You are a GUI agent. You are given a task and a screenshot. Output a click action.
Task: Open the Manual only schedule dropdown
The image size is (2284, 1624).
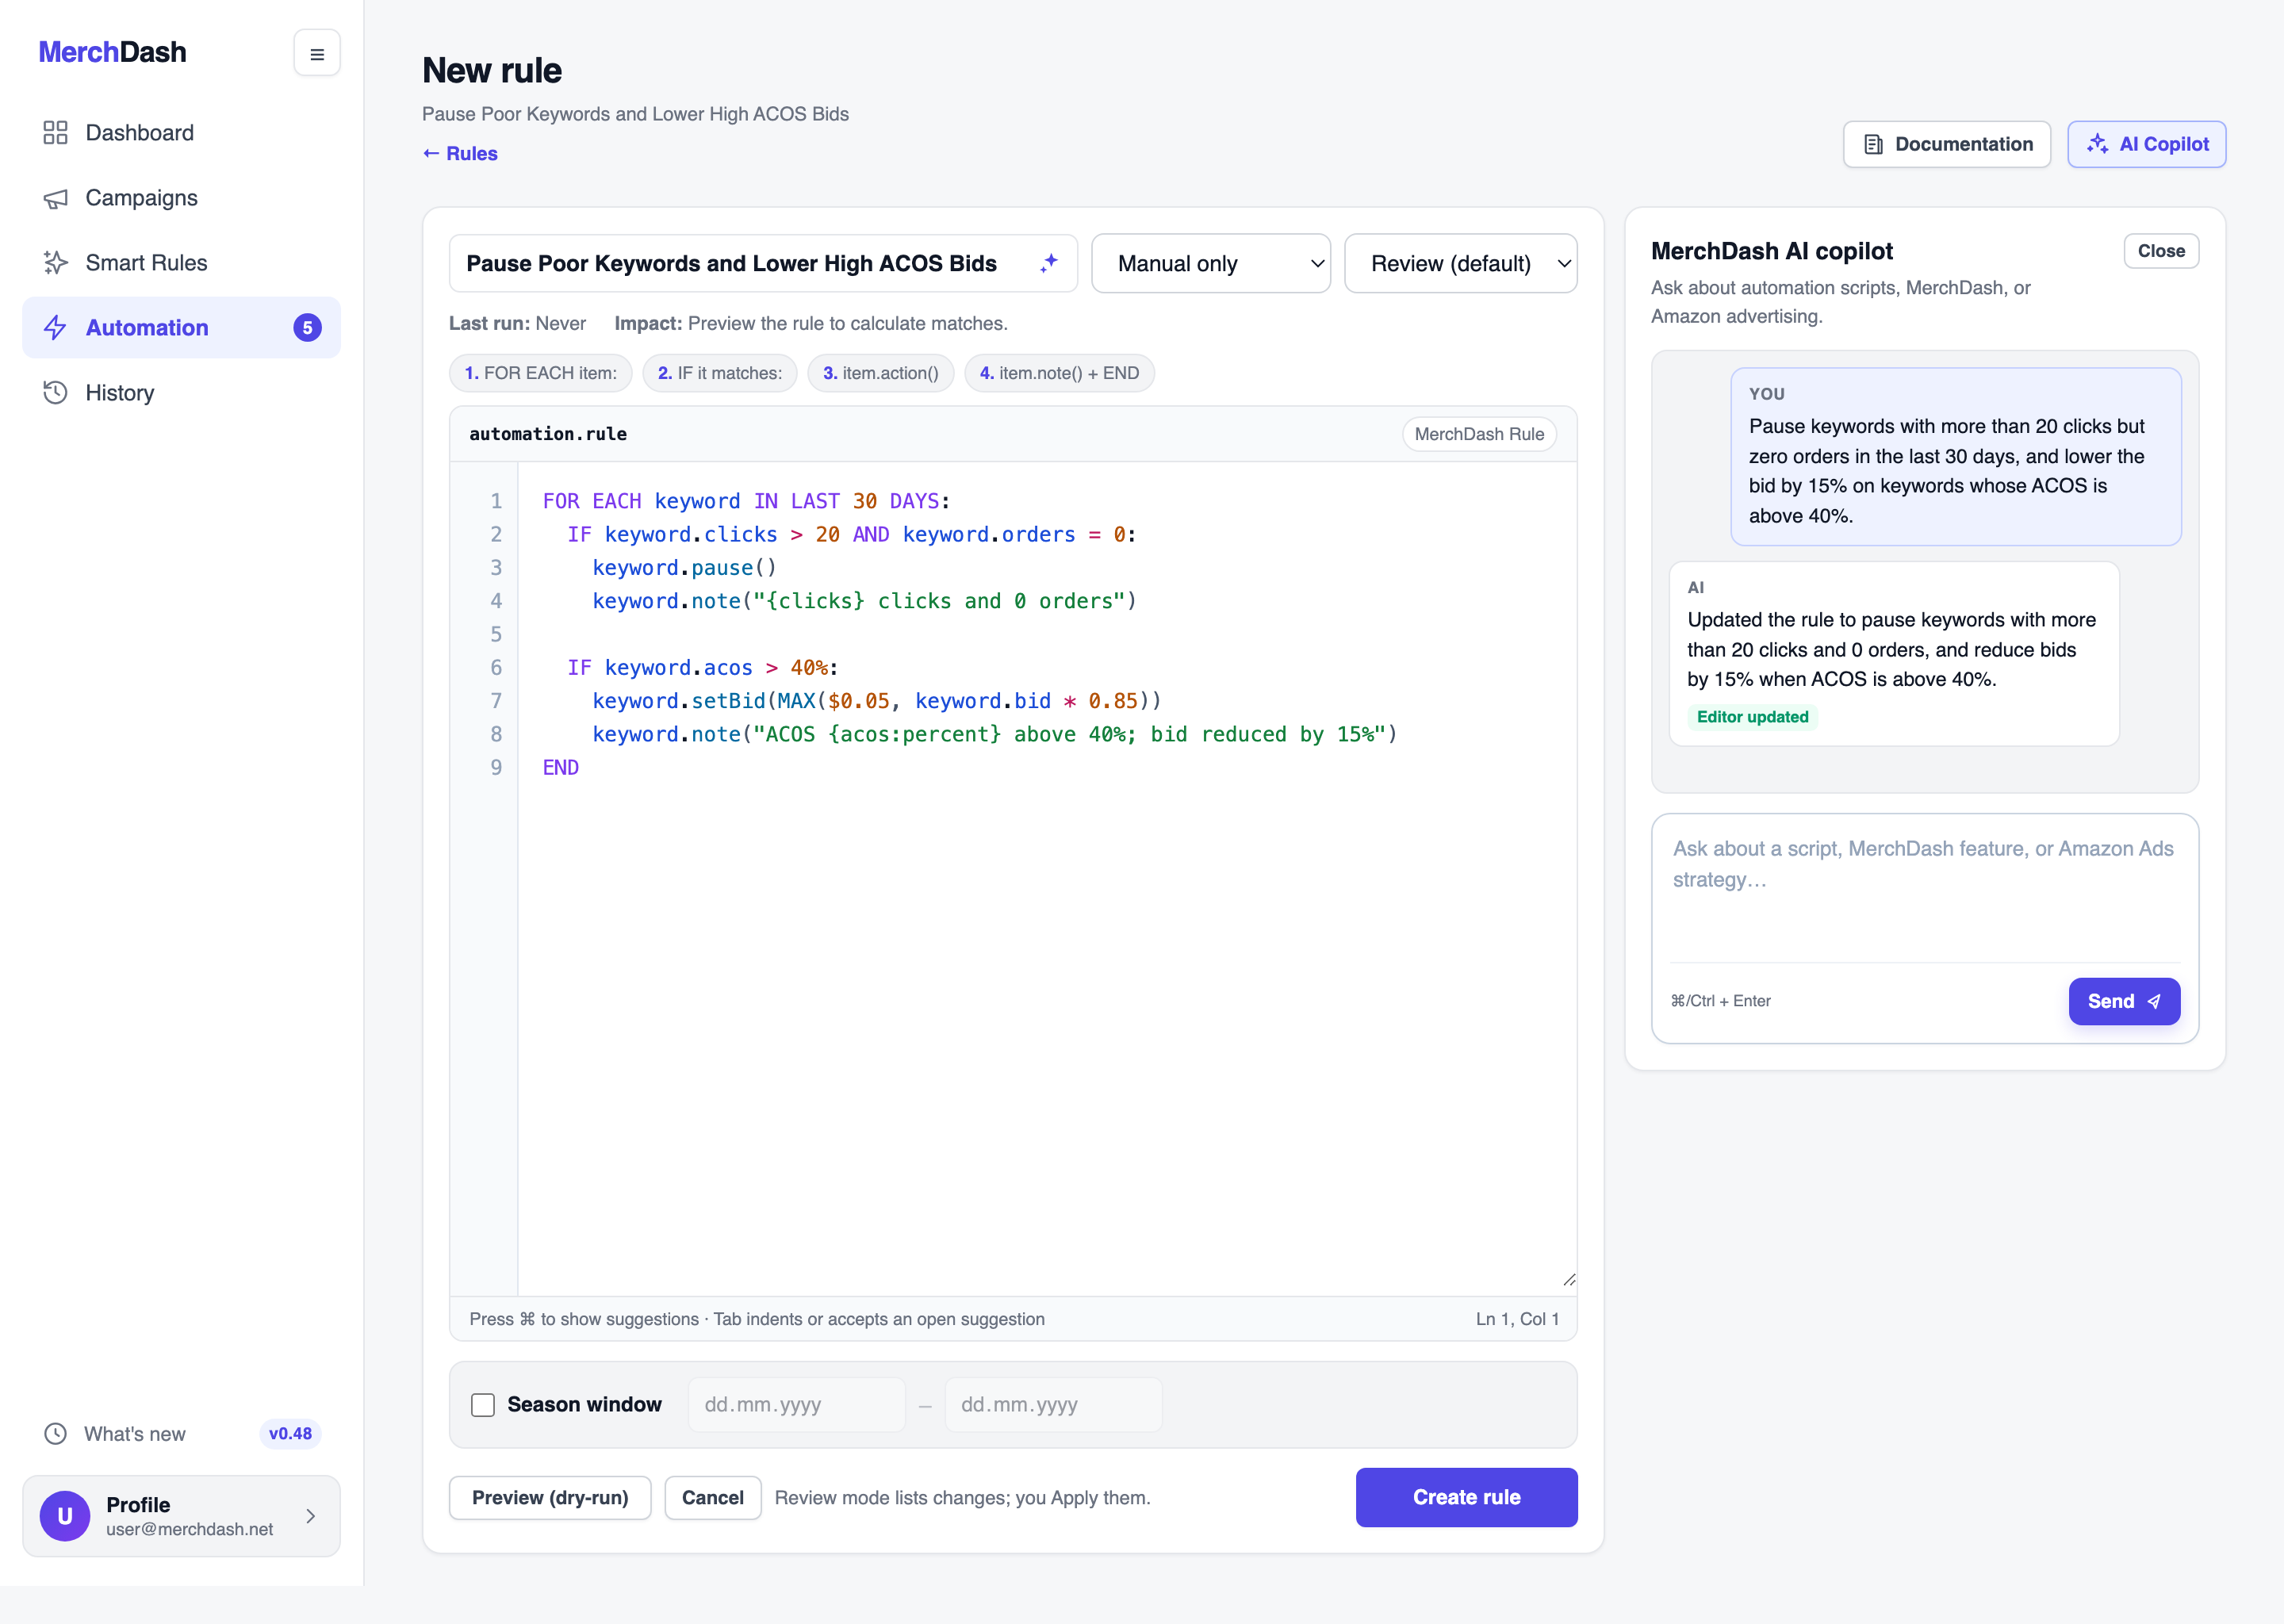click(x=1210, y=264)
